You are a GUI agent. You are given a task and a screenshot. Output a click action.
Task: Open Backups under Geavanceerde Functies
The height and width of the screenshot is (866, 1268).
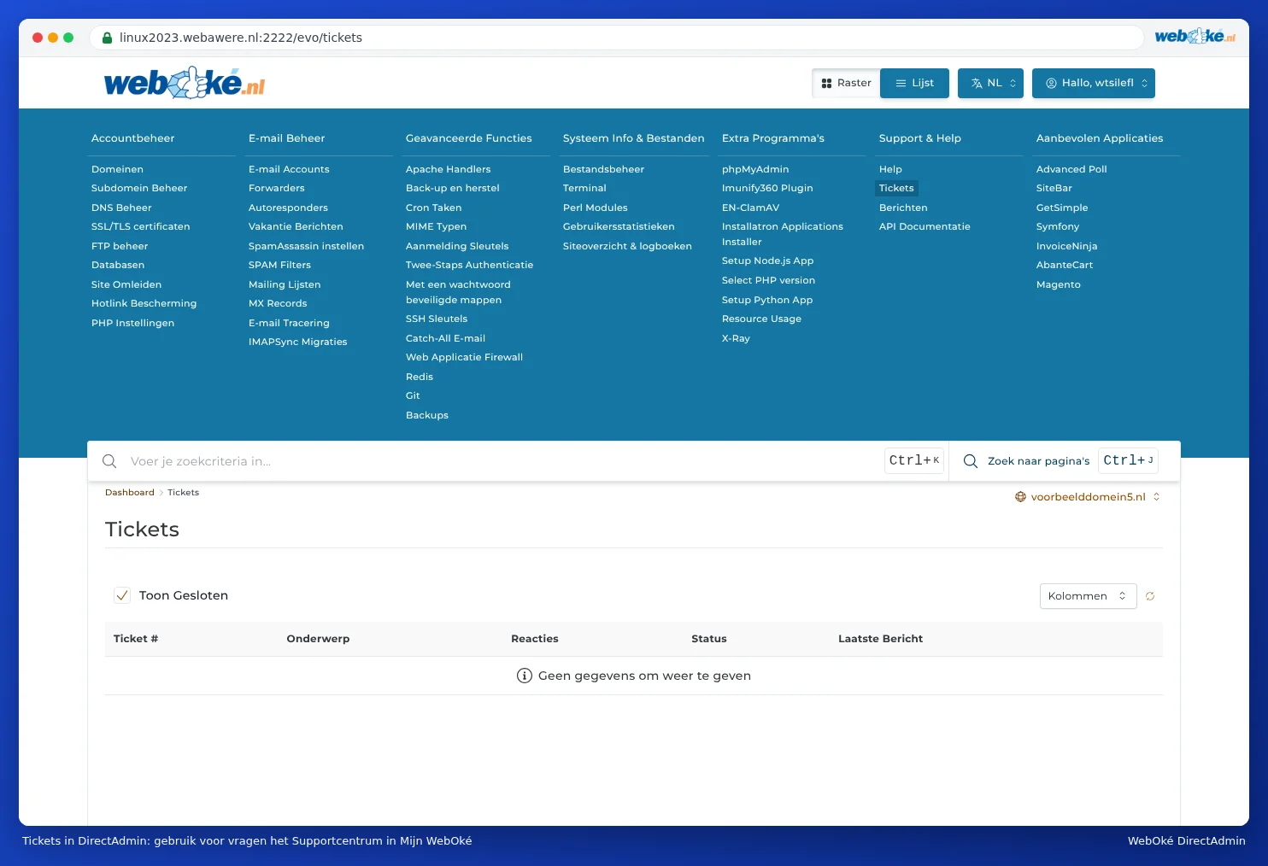coord(427,415)
